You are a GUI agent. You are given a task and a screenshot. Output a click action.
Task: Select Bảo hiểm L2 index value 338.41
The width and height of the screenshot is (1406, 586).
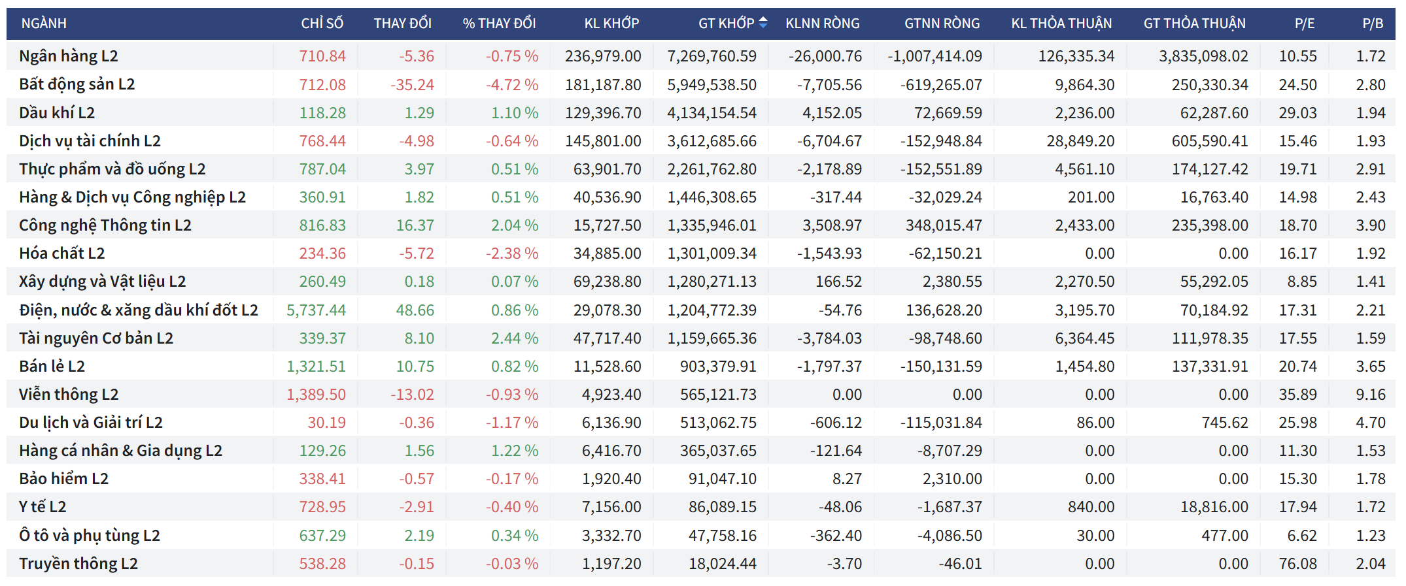coord(322,479)
